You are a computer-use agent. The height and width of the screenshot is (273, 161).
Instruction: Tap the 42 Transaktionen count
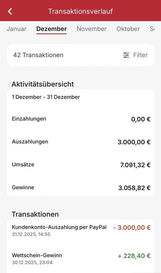pos(38,55)
